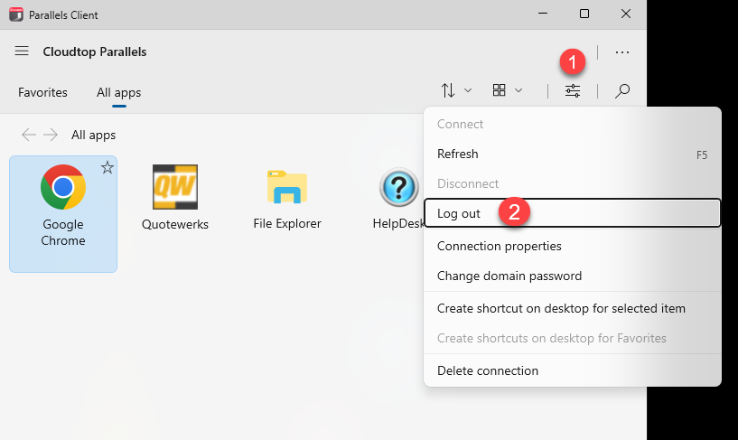Launch the Quotewerks app icon

click(175, 187)
